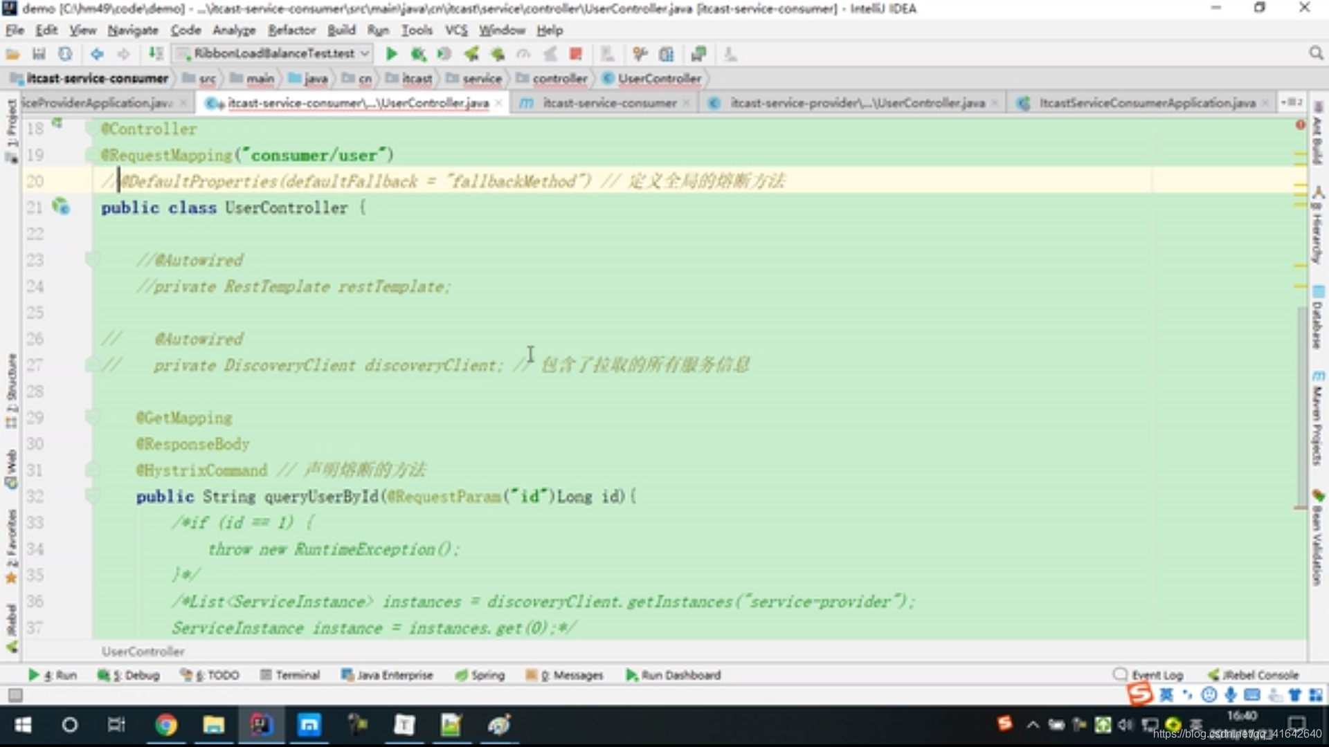1329x747 pixels.
Task: Open the Terminal tool window
Action: [290, 675]
